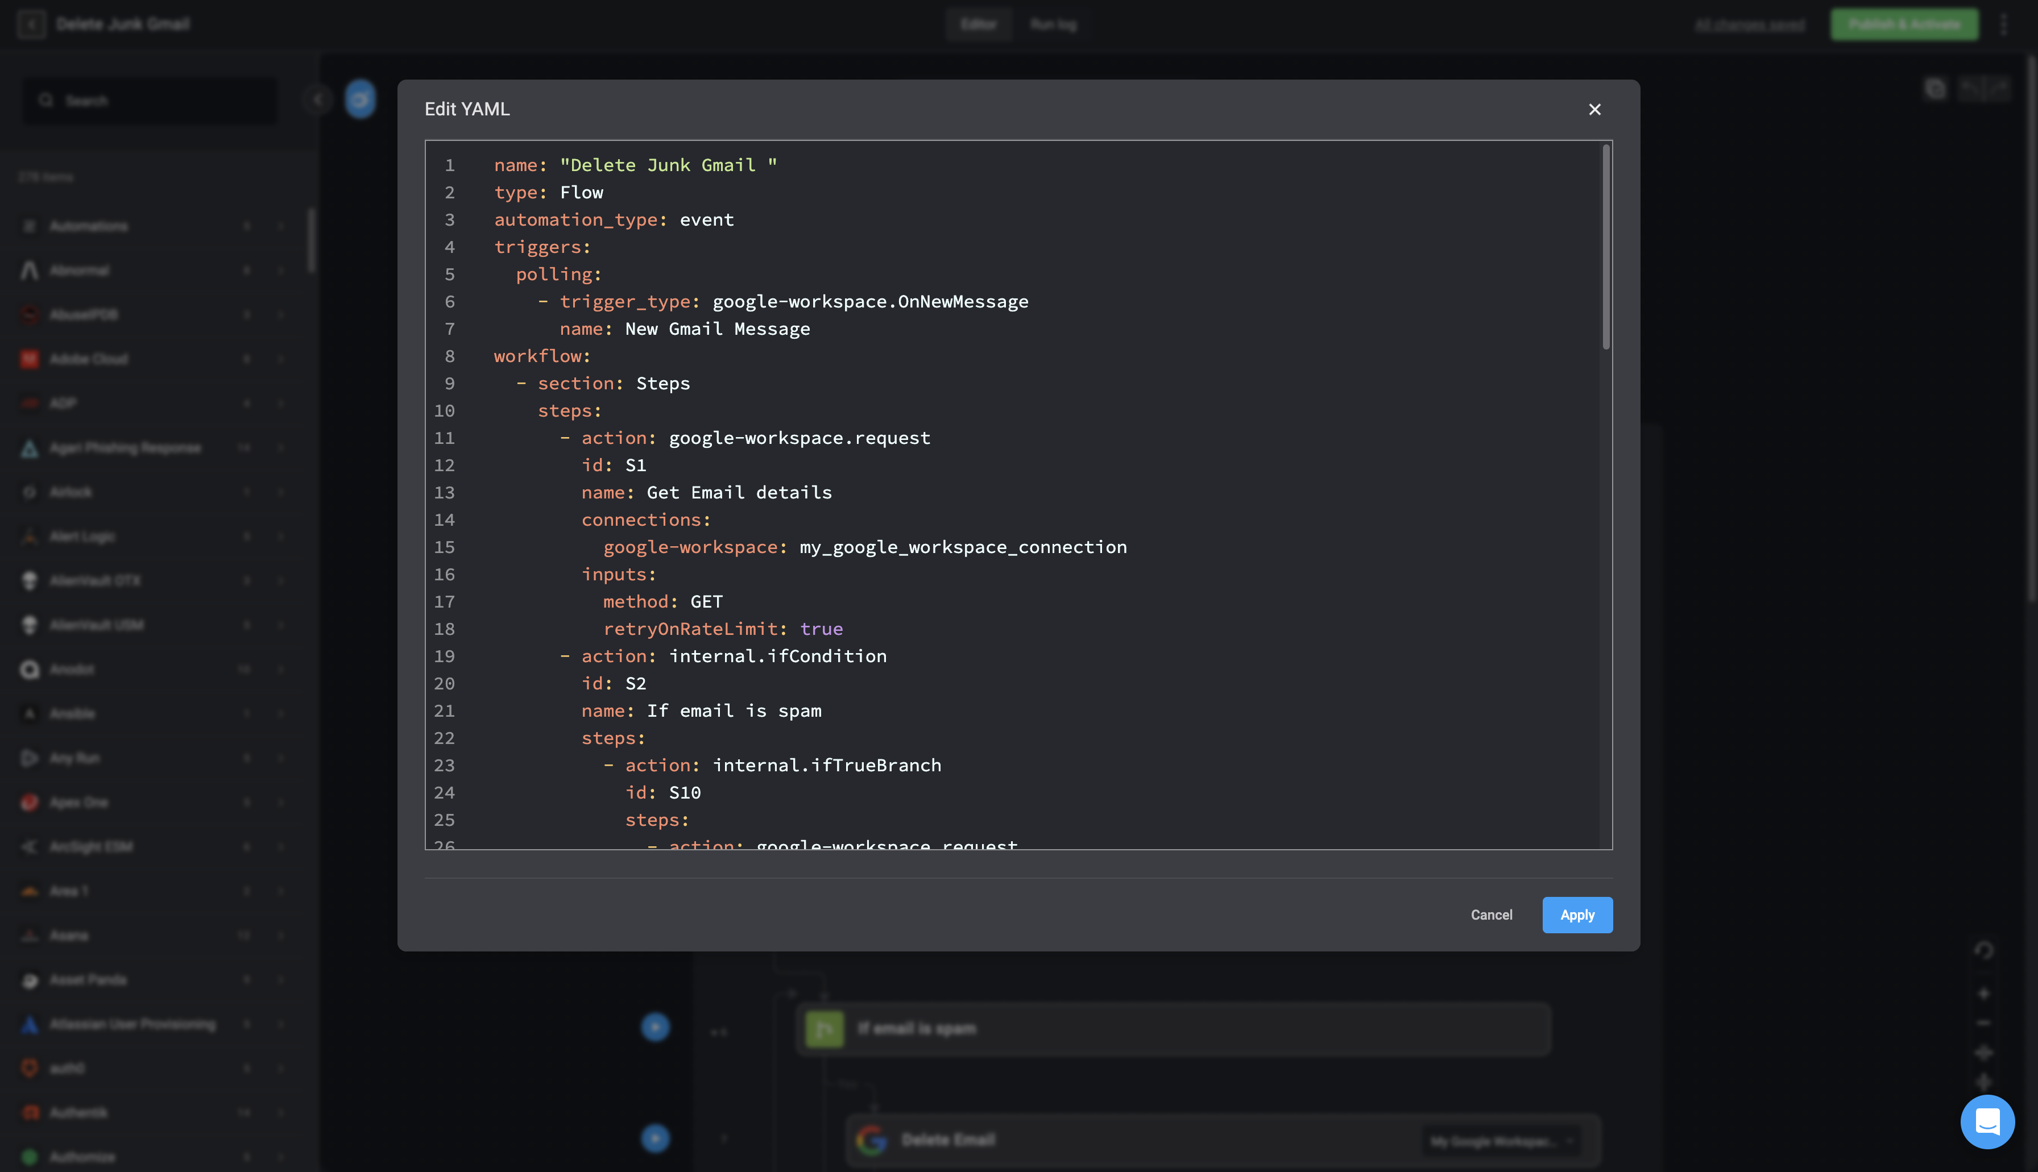This screenshot has width=2038, height=1172.
Task: Click the YAML editor vertical scrollbar
Action: click(x=1606, y=247)
